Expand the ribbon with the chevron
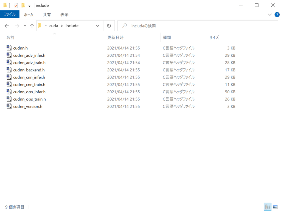 [269, 15]
